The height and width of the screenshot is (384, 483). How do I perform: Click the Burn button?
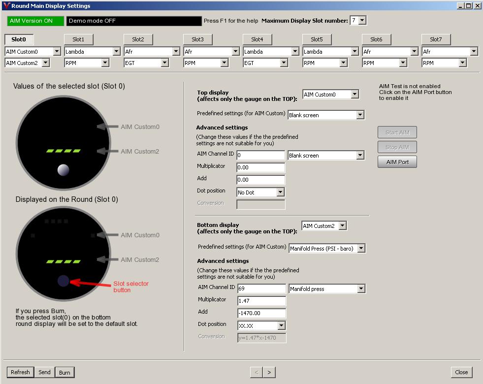(64, 373)
